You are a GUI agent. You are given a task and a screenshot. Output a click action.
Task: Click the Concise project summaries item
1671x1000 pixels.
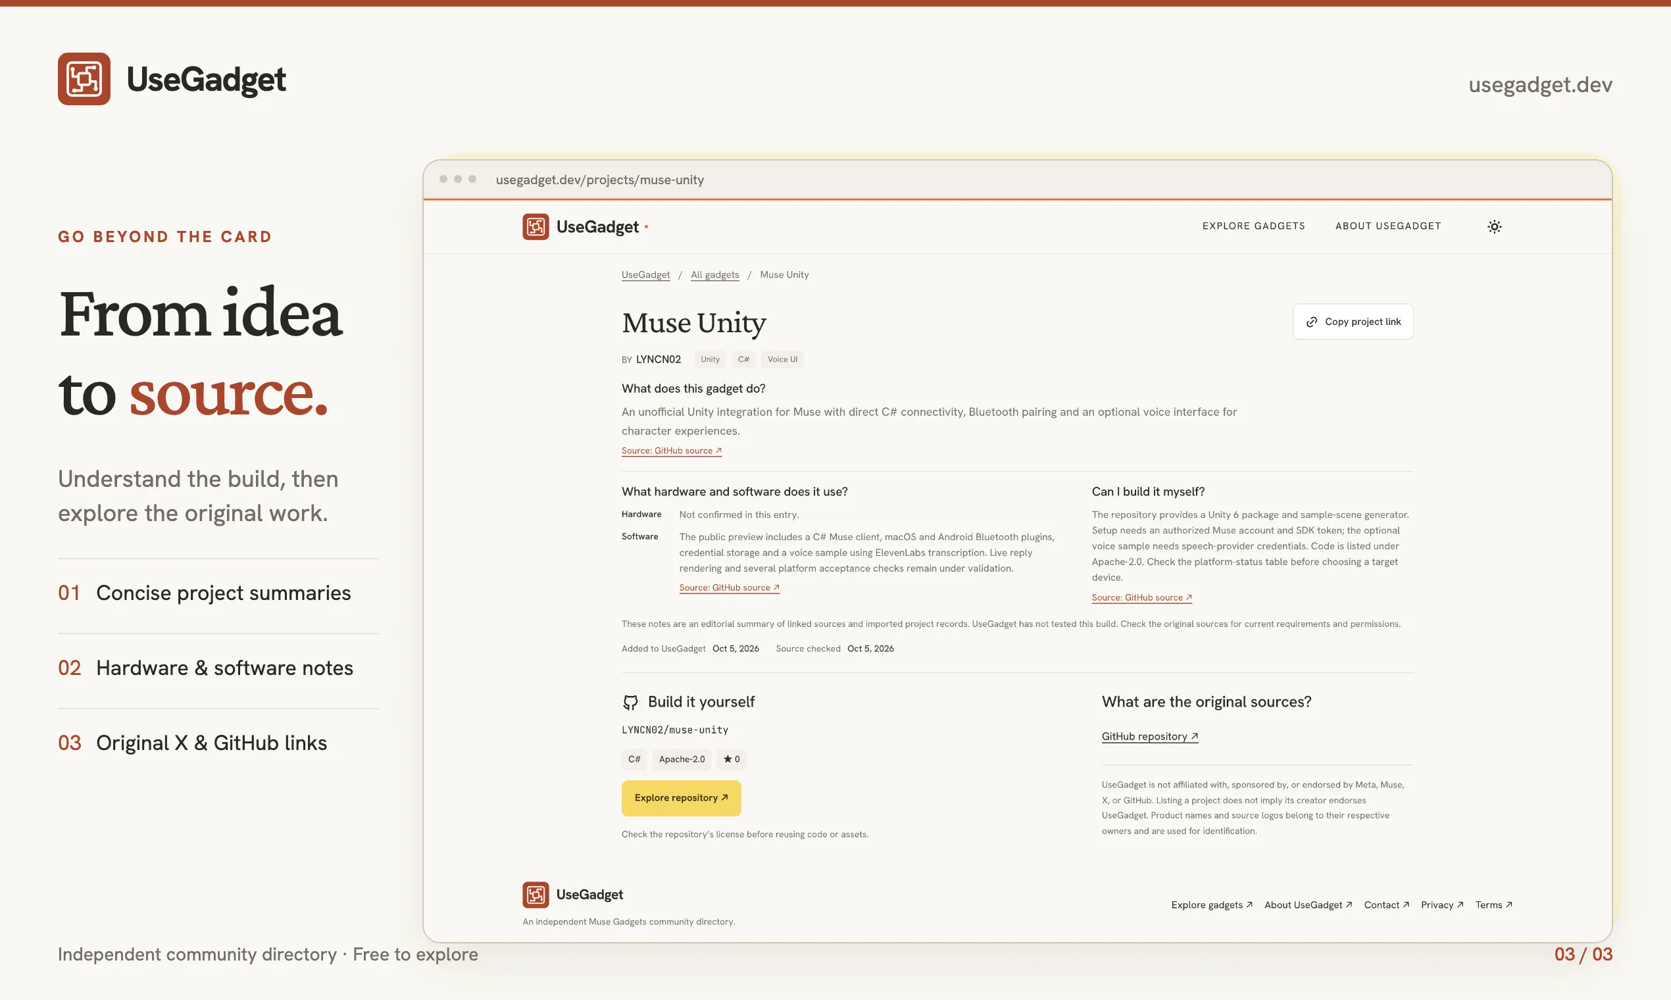[204, 593]
